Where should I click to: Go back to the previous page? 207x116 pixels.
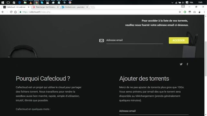(3, 12)
